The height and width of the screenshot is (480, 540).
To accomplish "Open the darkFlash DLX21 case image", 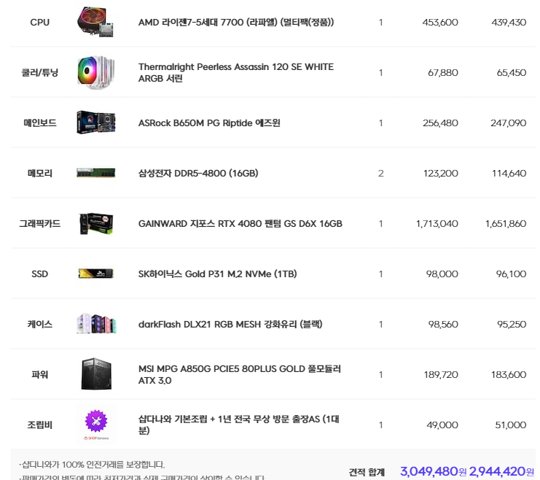I will (x=96, y=324).
